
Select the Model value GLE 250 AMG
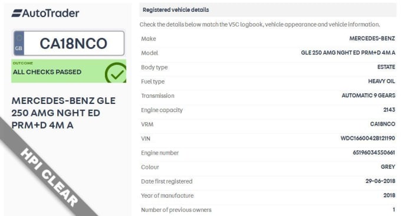(x=348, y=53)
